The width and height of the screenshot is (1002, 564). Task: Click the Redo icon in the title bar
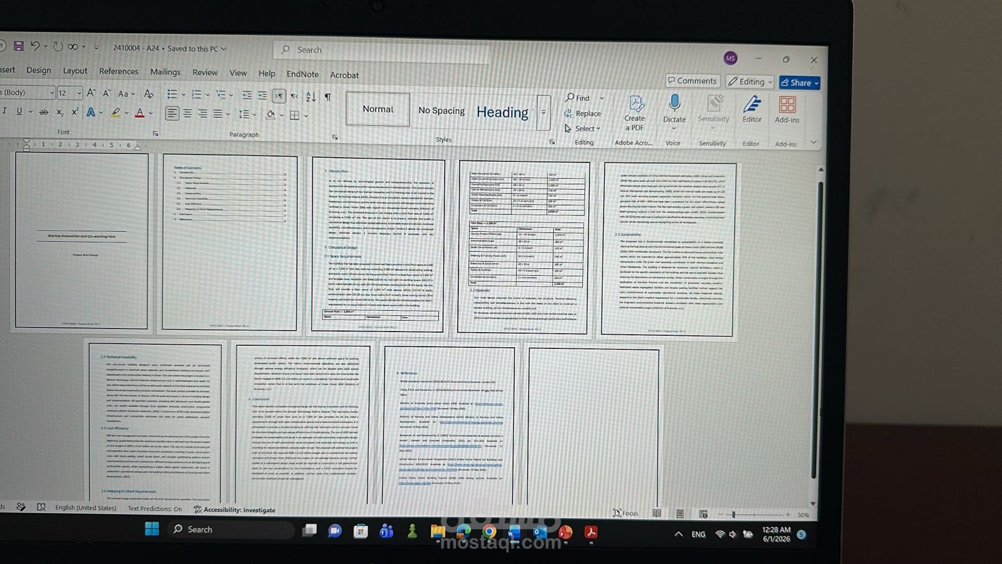click(x=58, y=47)
